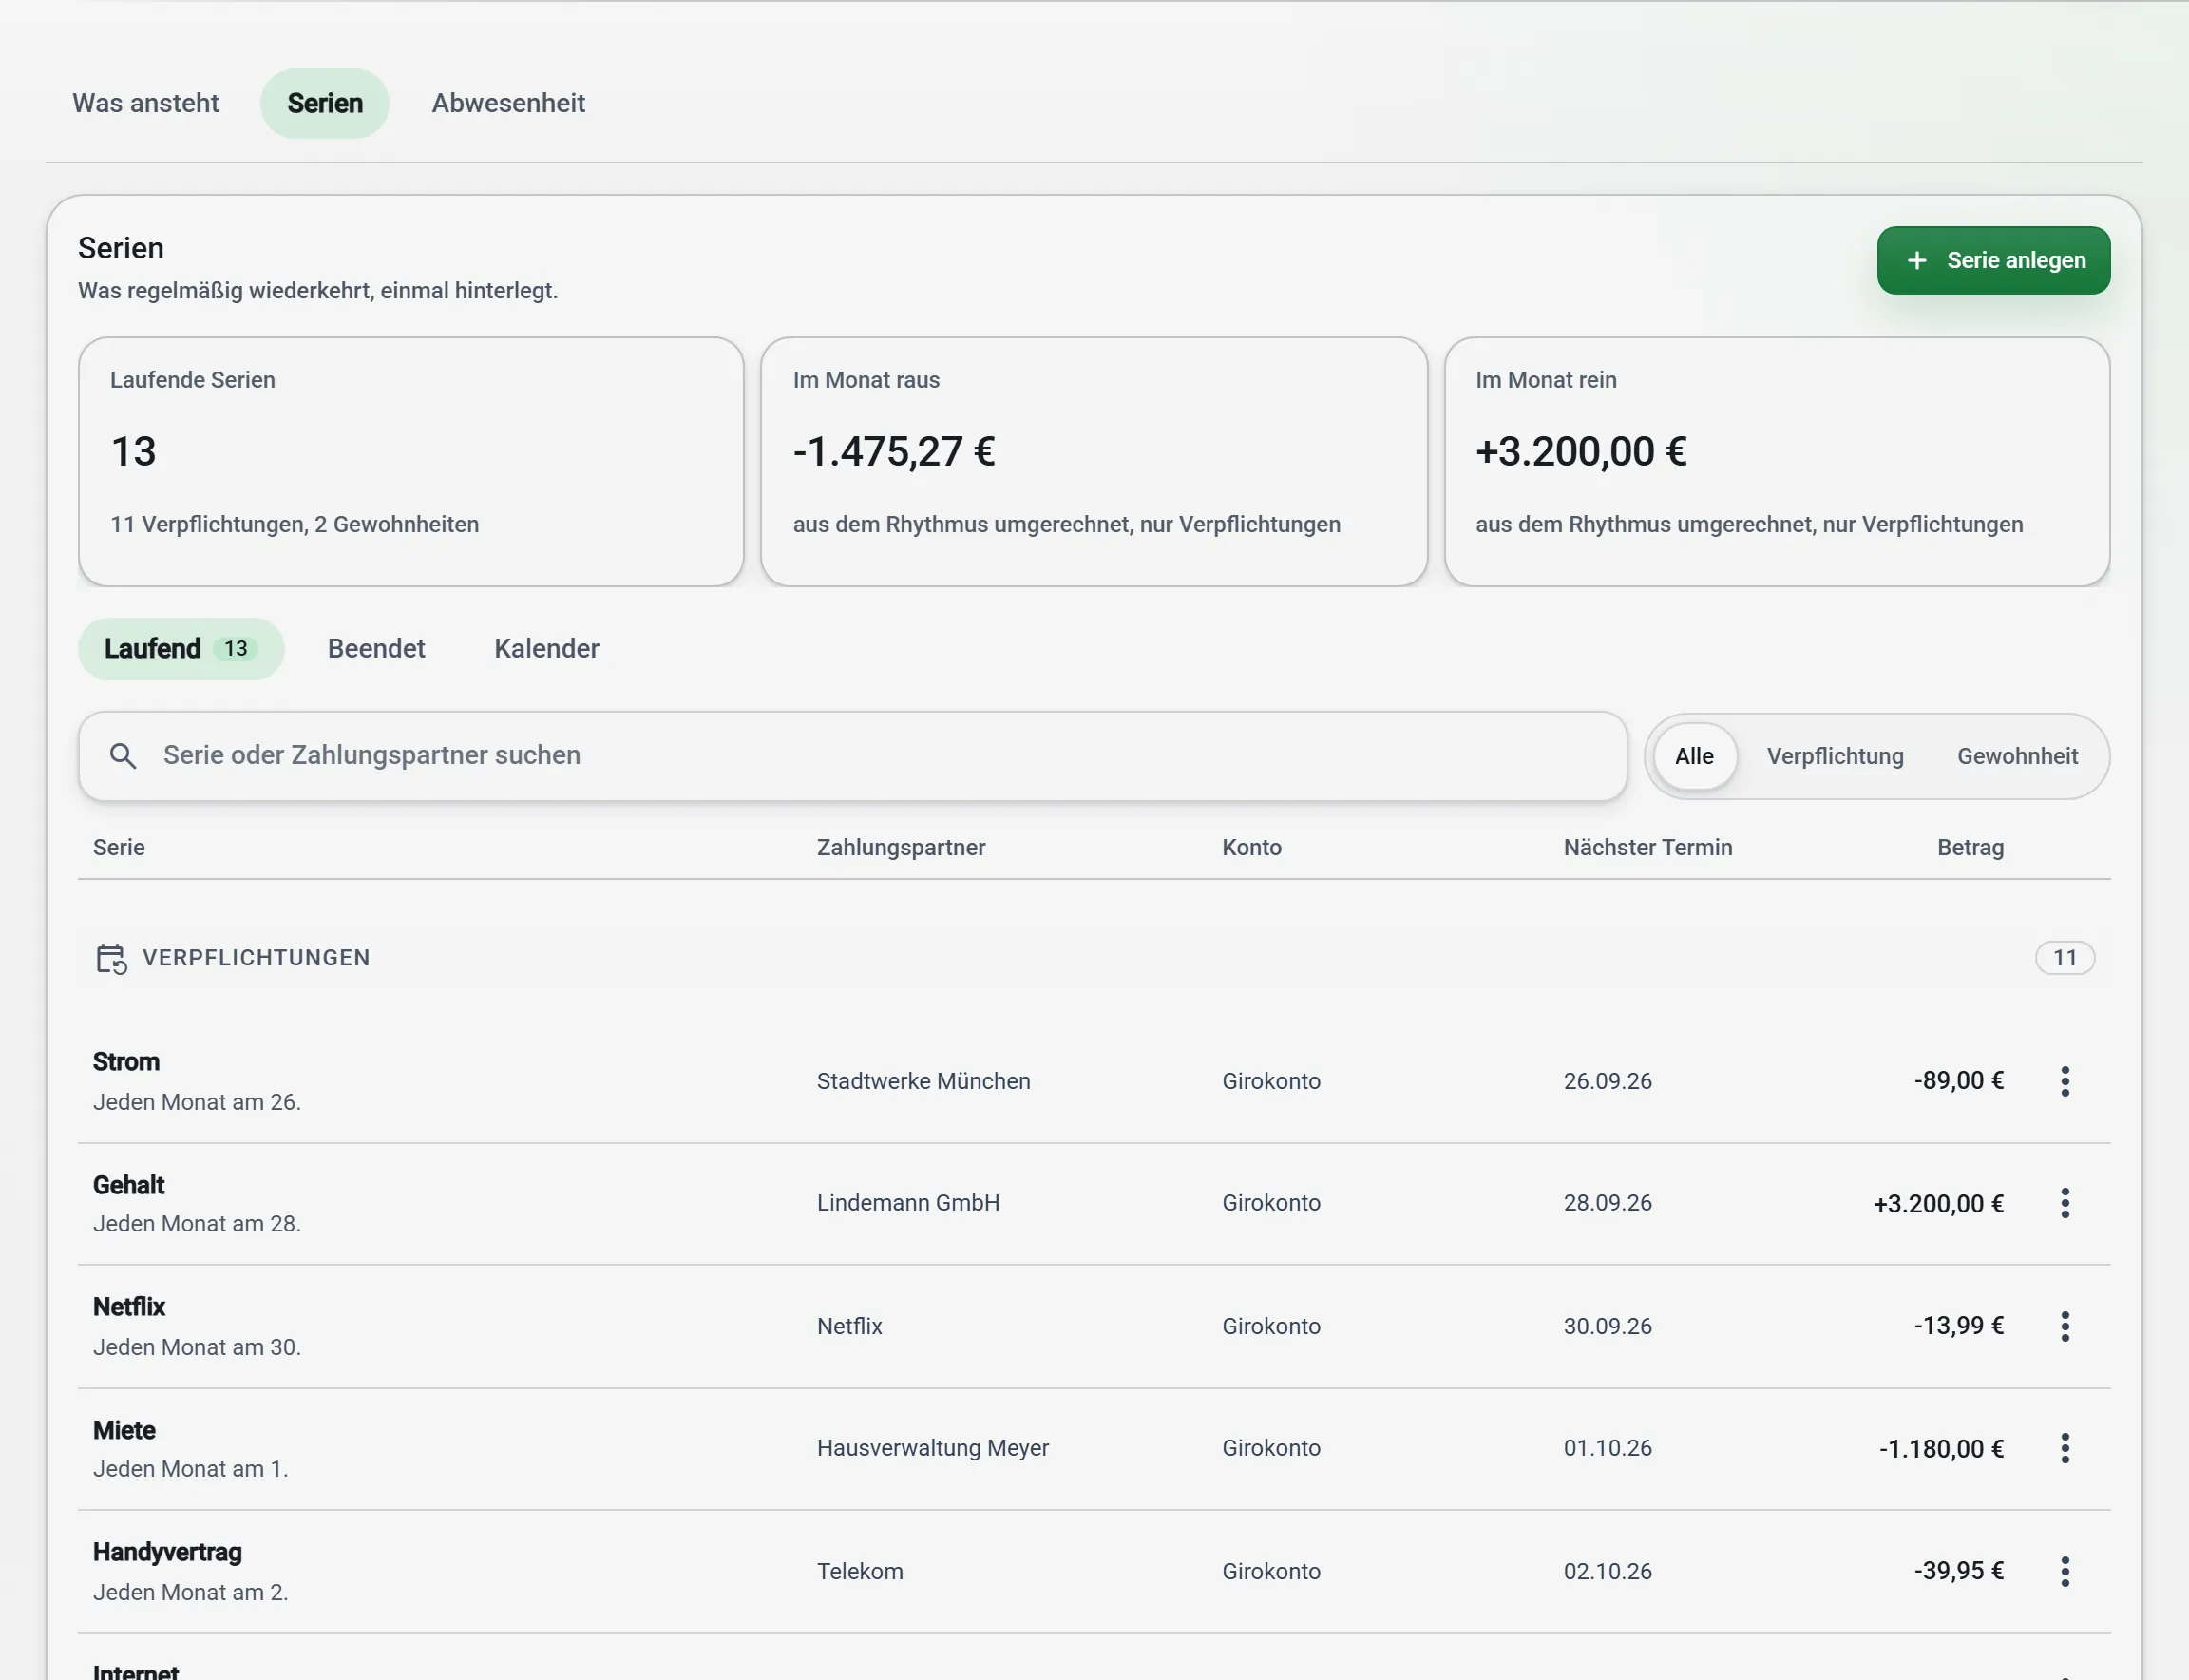
Task: Open the Miete series row
Action: pyautogui.click(x=1094, y=1449)
